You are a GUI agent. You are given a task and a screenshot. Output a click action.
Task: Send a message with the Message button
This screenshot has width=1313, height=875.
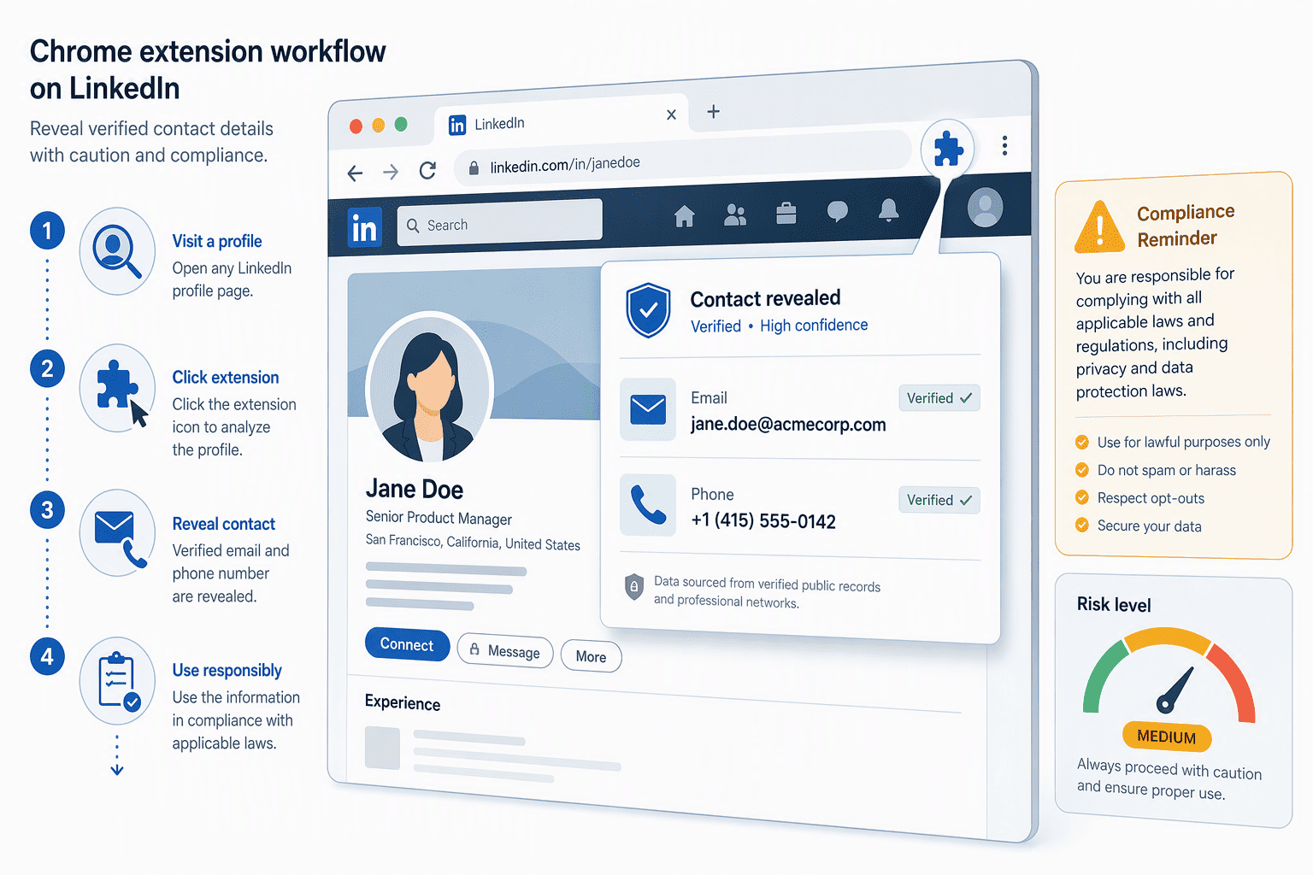pos(505,651)
